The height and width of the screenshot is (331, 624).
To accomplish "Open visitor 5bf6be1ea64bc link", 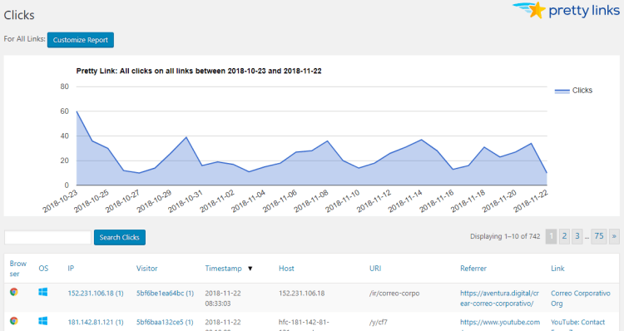I will 165,294.
